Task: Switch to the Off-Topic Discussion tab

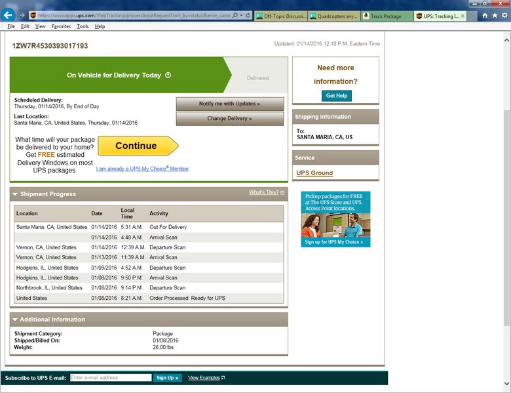Action: point(281,16)
